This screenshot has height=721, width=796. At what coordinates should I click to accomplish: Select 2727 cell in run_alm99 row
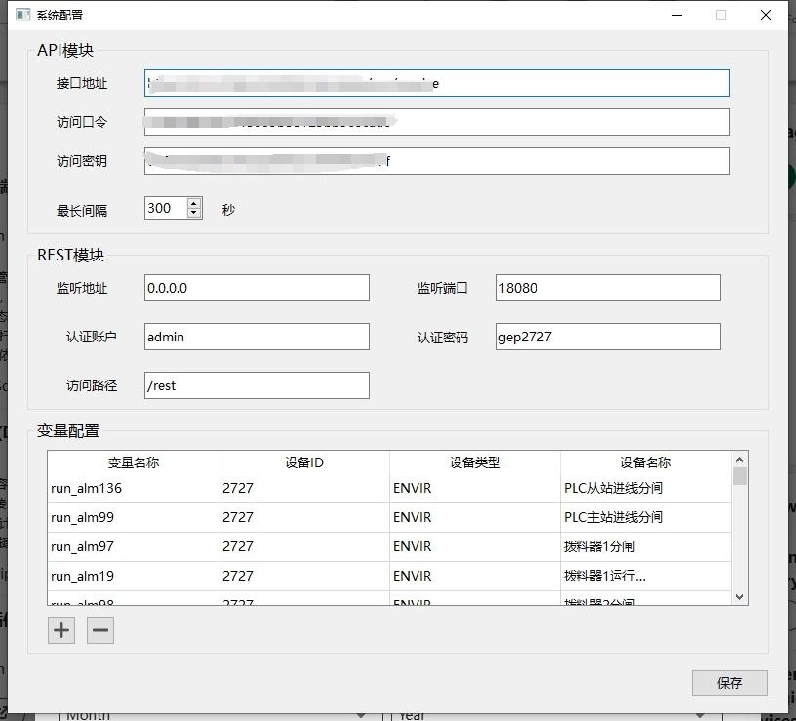304,518
